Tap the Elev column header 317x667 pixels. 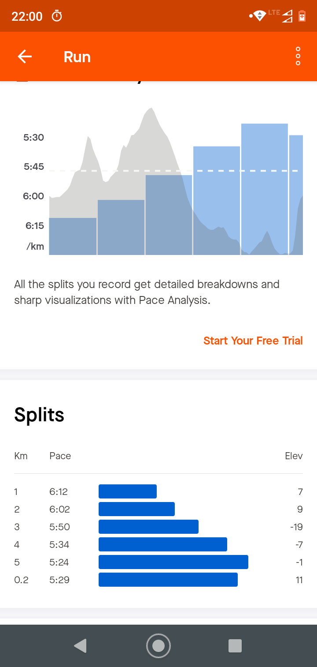[x=294, y=456]
